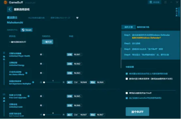Move the Experience Multiplier slider handle
Viewport: 181px width, 119px height.
(x=44, y=82)
